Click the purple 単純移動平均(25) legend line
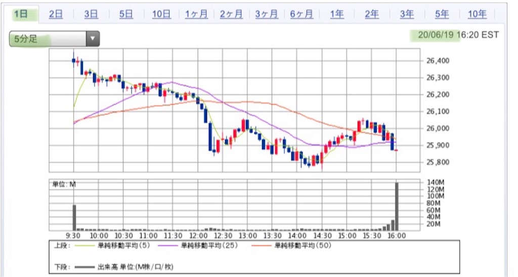This screenshot has height=277, width=518. (168, 246)
